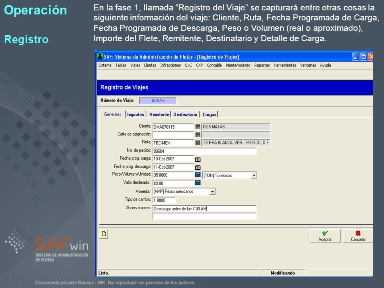Open the Fecha prog. carga calendar icon
Image resolution: width=384 pixels, height=288 pixels.
click(x=198, y=159)
